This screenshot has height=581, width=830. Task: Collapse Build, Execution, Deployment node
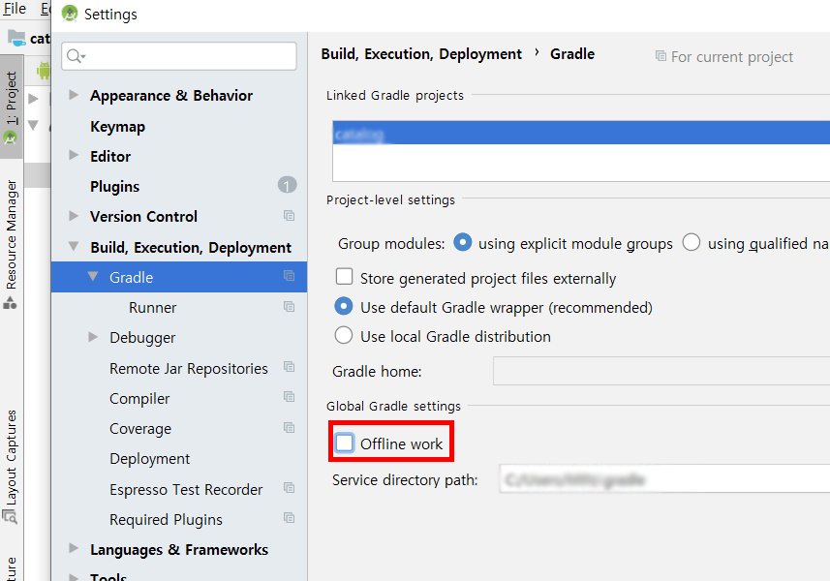pyautogui.click(x=74, y=246)
